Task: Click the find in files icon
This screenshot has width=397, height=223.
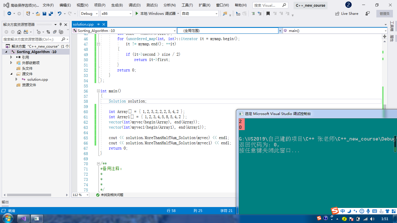Action: pyautogui.click(x=225, y=14)
